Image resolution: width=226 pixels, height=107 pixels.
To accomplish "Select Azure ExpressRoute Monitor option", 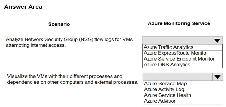I will click(183, 53).
